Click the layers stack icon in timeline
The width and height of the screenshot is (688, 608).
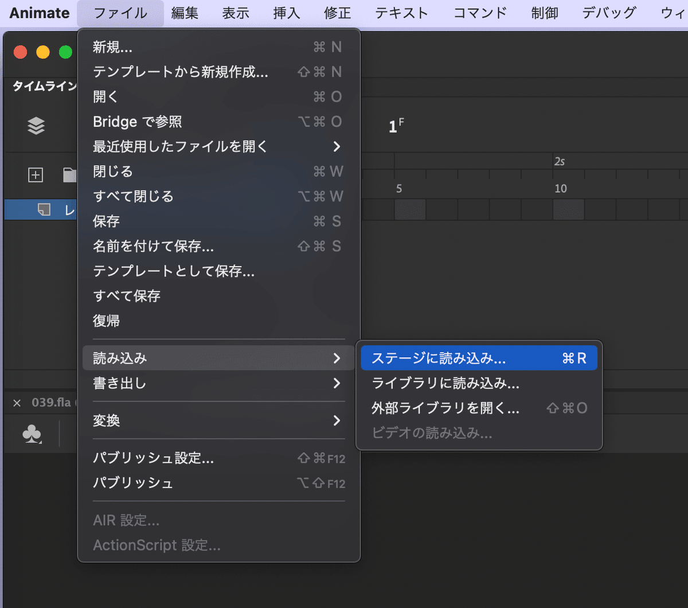pyautogui.click(x=36, y=126)
